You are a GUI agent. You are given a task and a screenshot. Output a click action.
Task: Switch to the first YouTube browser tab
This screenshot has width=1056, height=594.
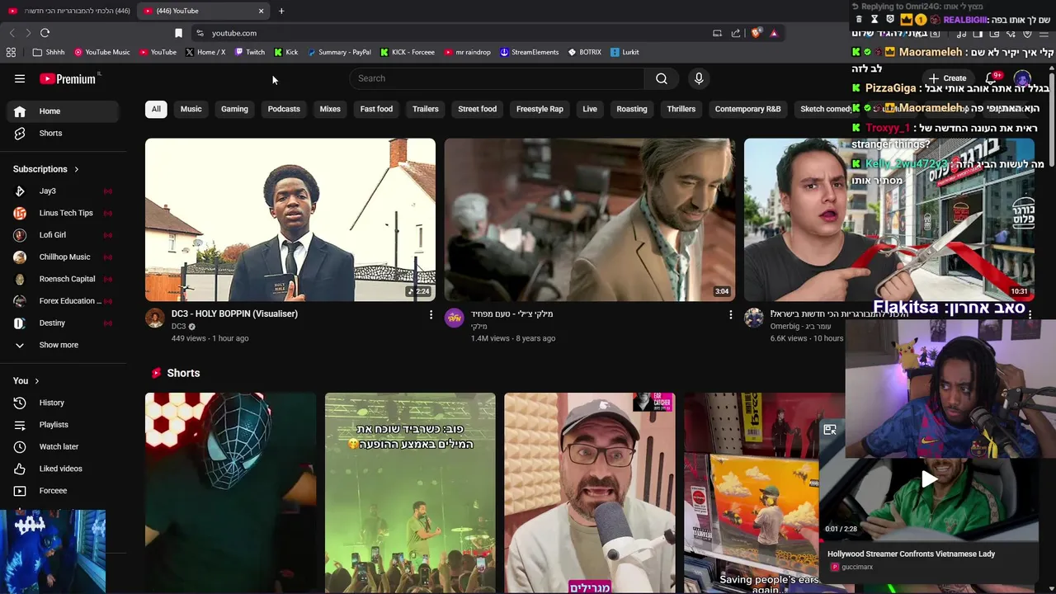(69, 11)
